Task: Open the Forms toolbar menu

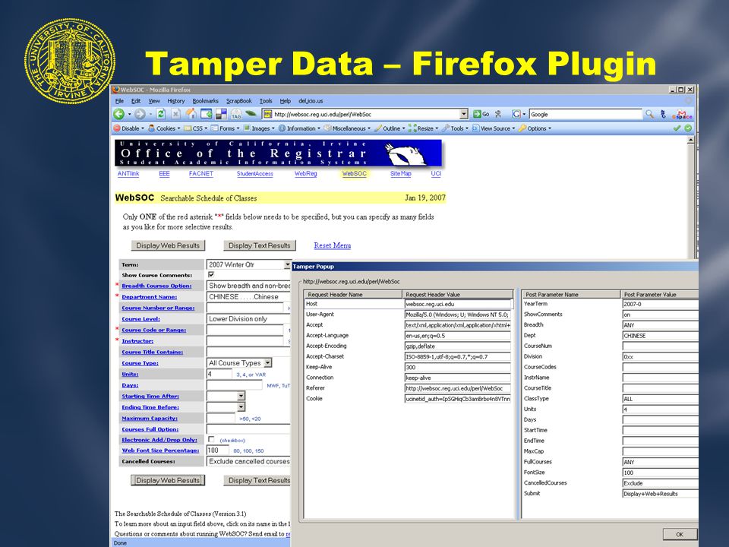Action: coord(226,128)
